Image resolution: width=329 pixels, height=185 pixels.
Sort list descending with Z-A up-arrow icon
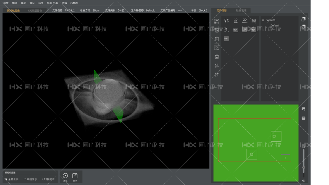pyautogui.click(x=217, y=74)
